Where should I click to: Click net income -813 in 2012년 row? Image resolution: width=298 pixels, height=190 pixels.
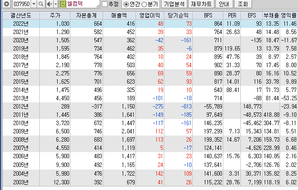pos(187,106)
